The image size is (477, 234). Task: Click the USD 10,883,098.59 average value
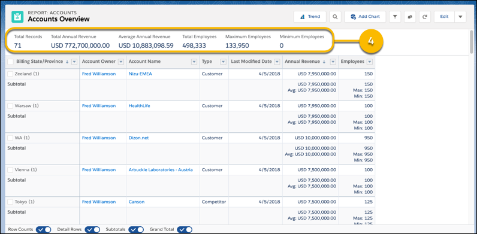(146, 46)
